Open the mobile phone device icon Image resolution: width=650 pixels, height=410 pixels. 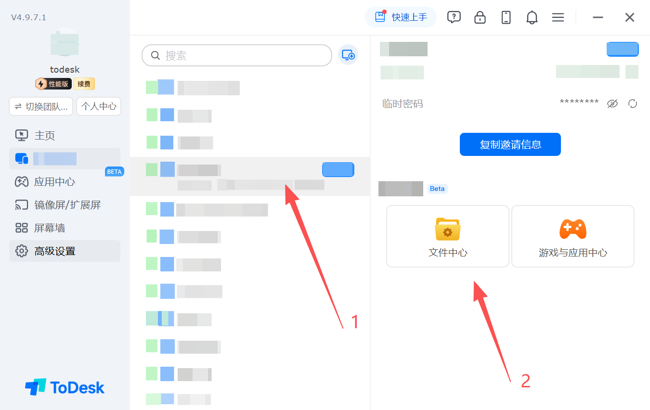[x=506, y=17]
